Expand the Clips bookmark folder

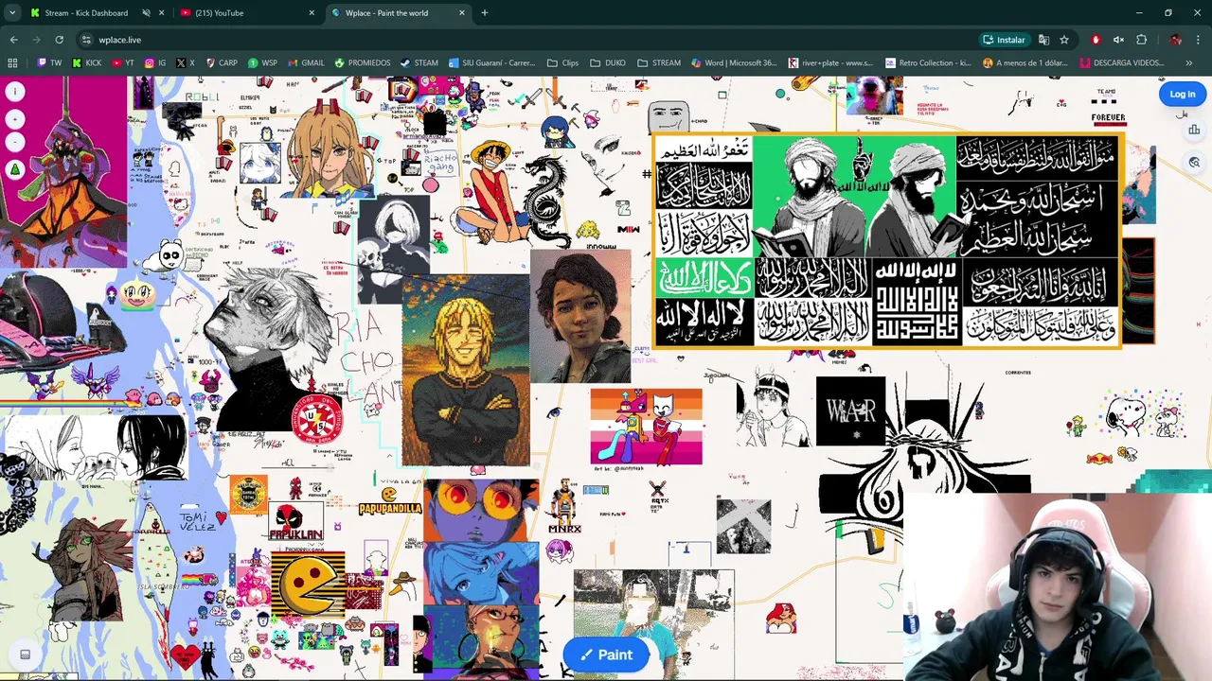coord(563,63)
